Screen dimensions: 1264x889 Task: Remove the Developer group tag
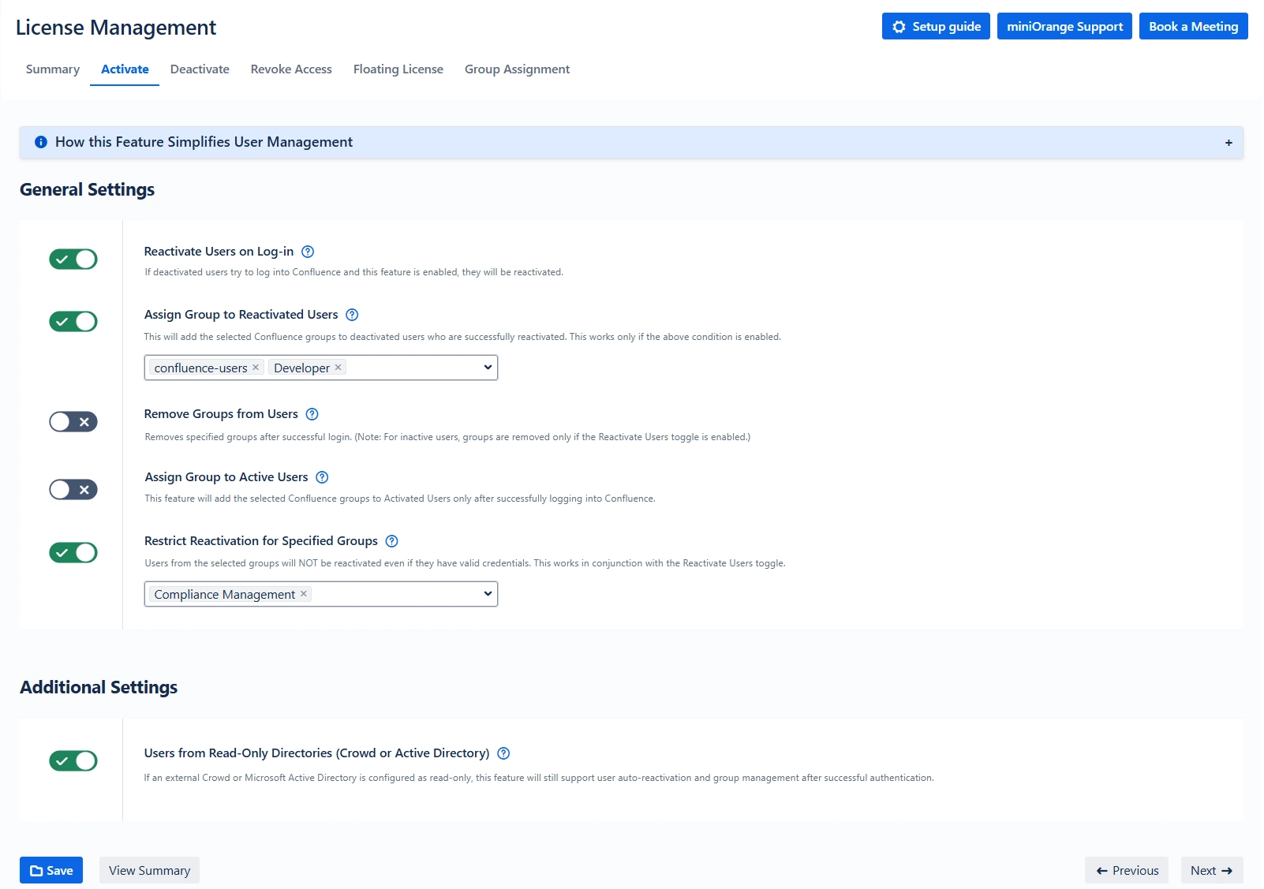(x=338, y=368)
